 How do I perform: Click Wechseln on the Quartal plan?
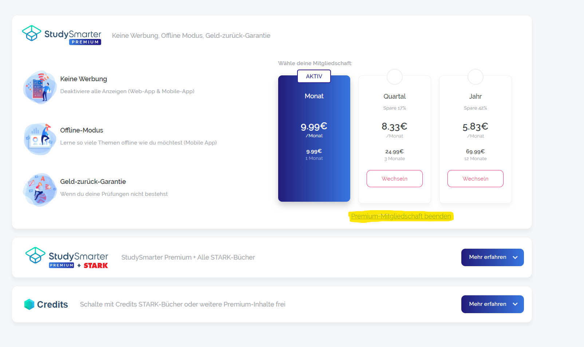click(394, 178)
